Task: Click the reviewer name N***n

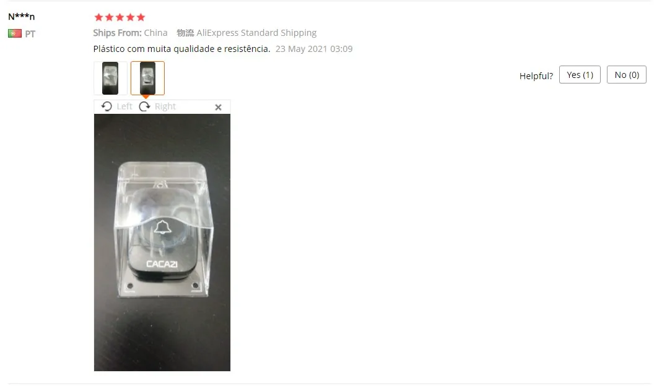Action: coord(22,17)
